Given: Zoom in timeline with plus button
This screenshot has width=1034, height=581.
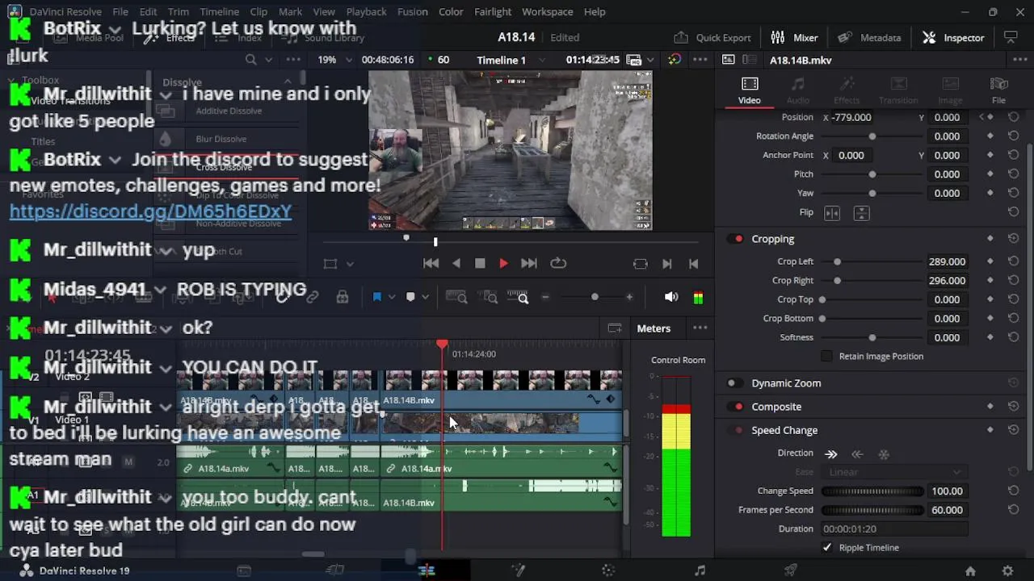Looking at the screenshot, I should [x=629, y=297].
